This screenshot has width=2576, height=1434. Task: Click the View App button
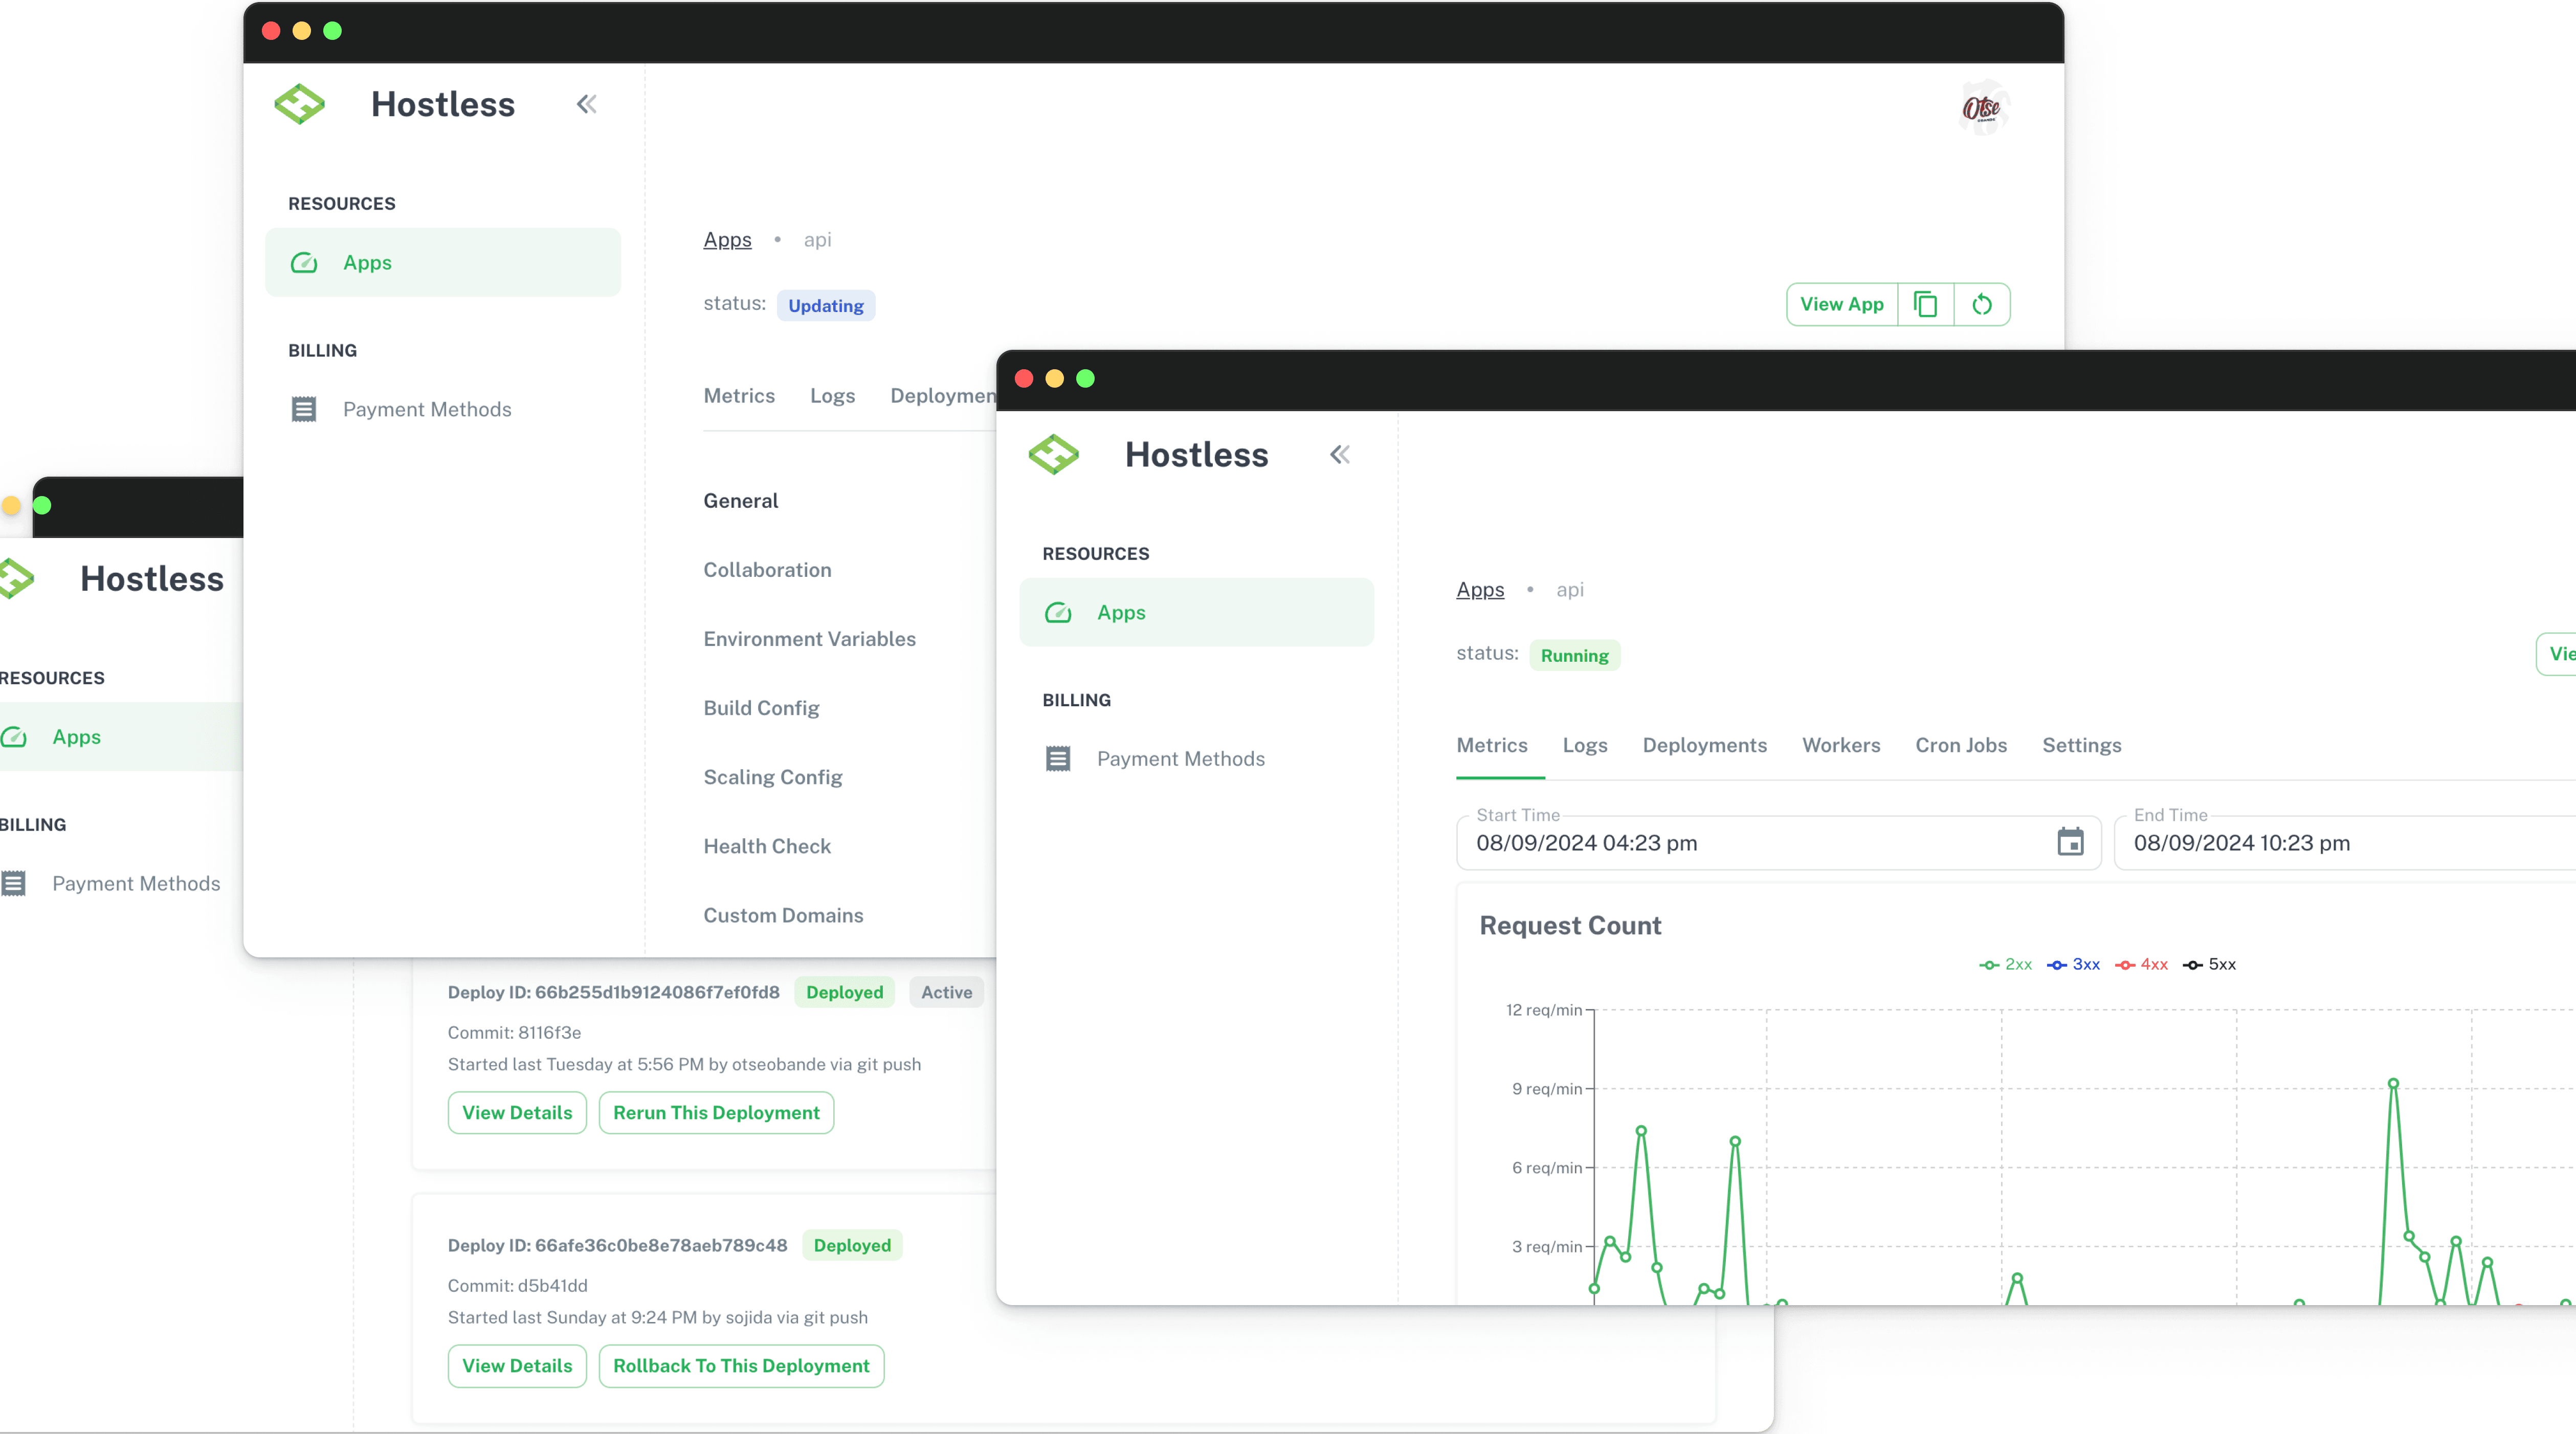(1841, 304)
